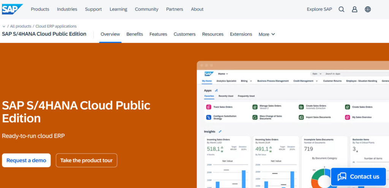Select Recently Used tab in Apps

coord(226,96)
